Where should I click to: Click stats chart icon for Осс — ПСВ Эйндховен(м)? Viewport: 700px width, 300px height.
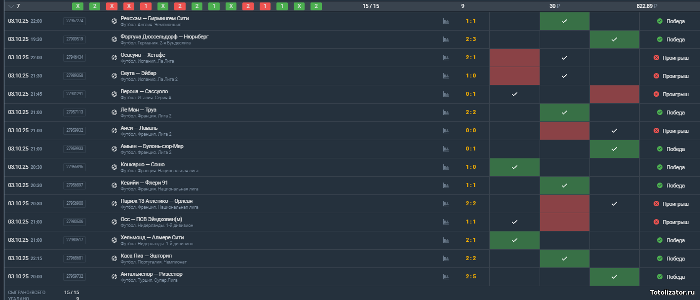point(446,222)
